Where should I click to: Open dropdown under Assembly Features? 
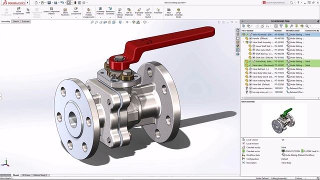pos(100,17)
